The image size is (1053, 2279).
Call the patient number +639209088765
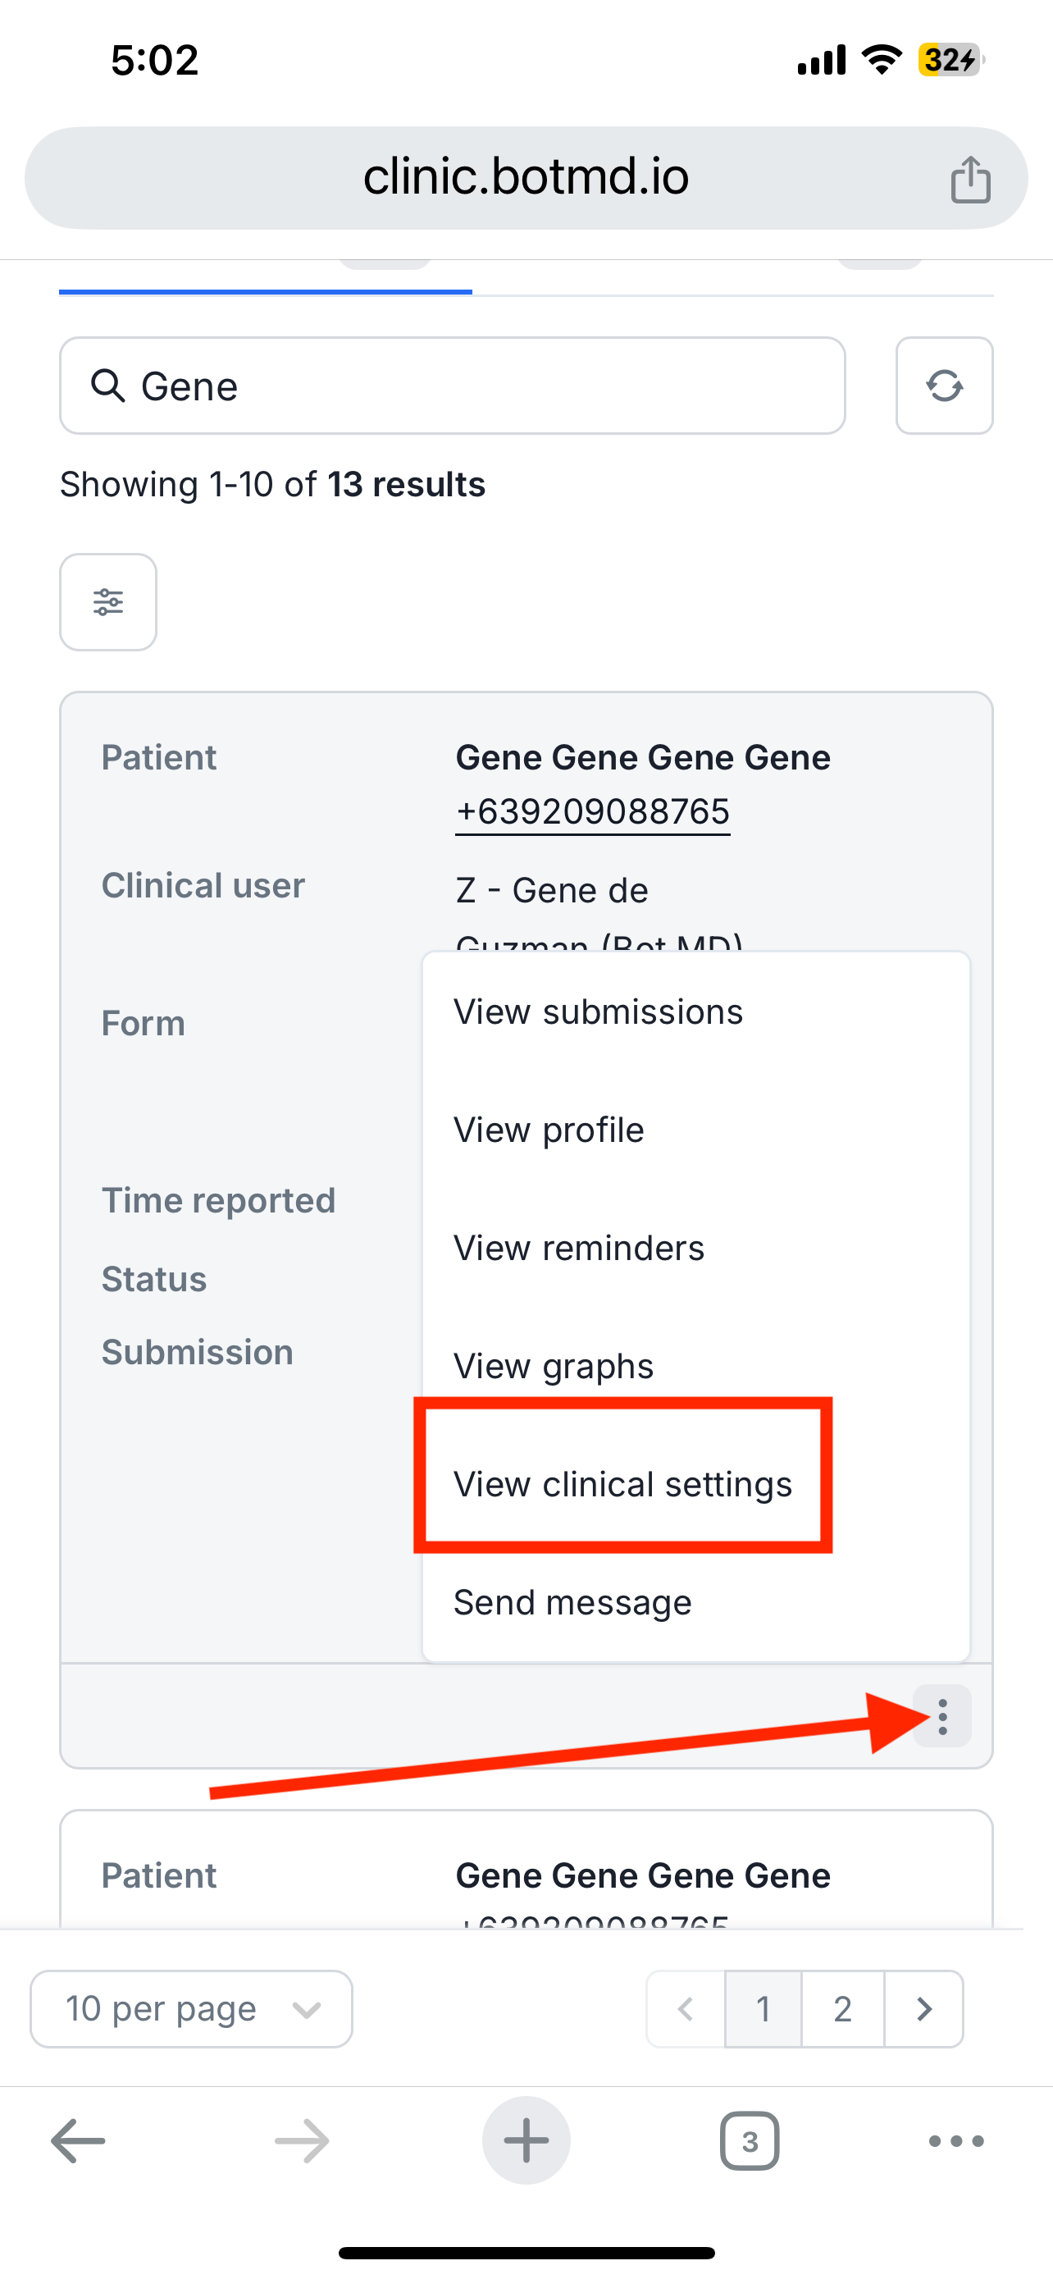click(592, 810)
